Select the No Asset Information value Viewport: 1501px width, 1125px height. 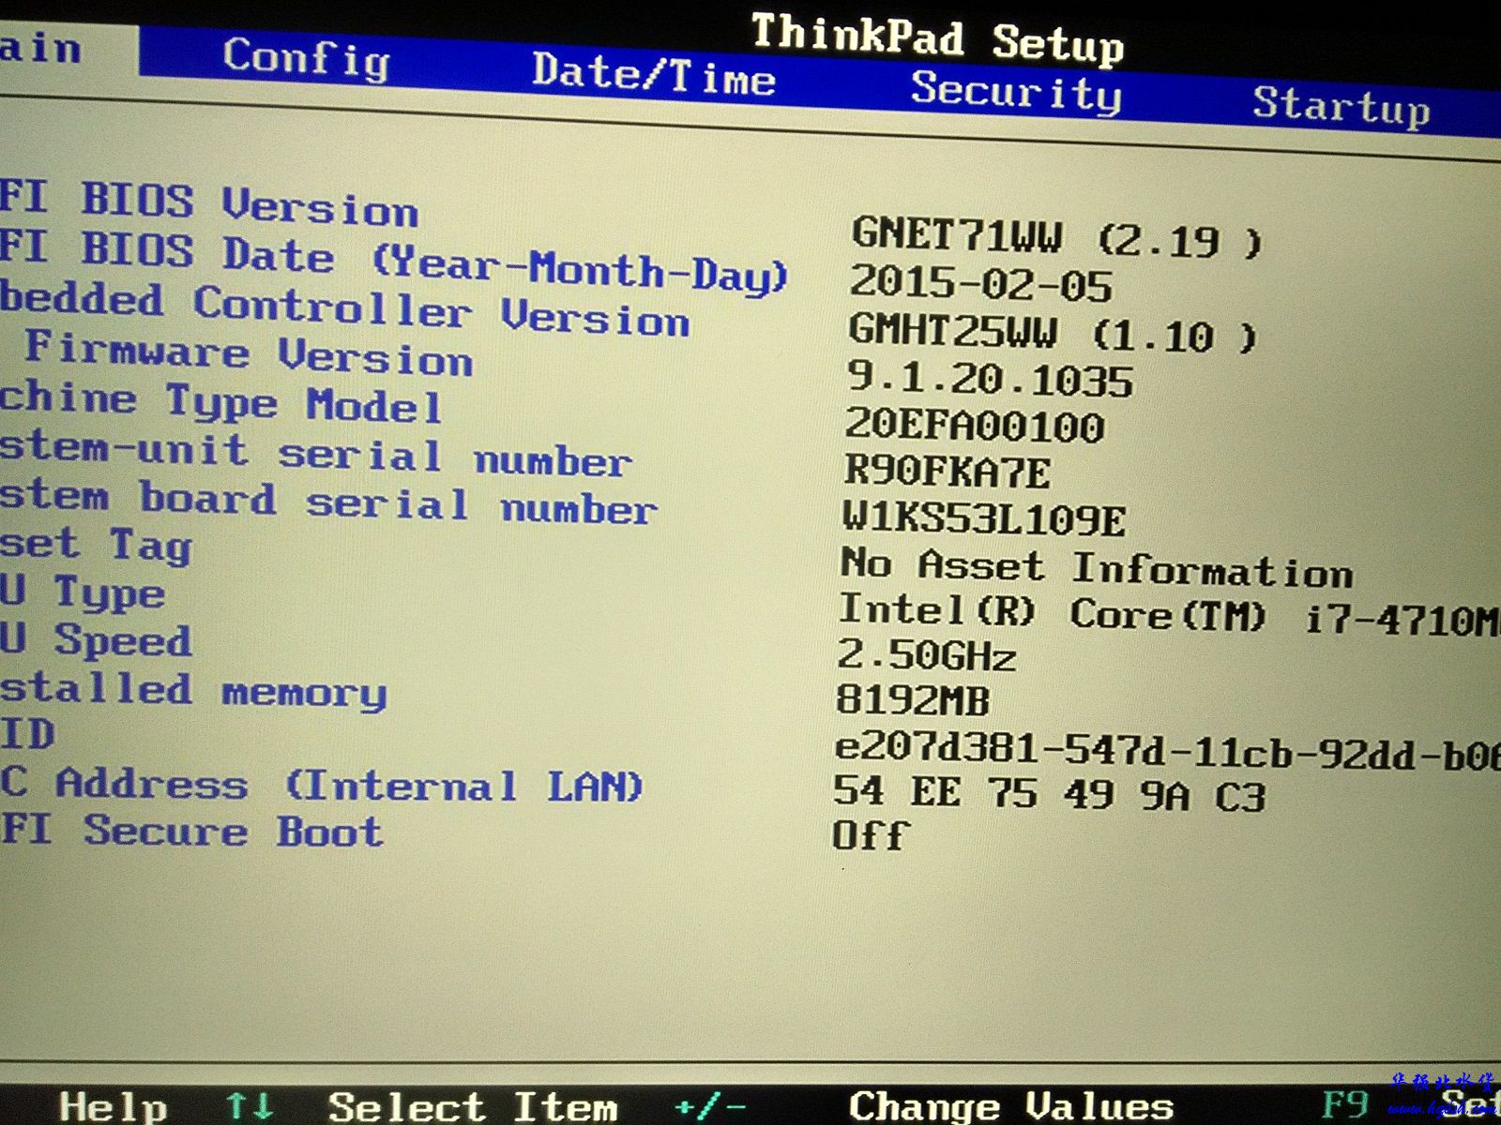coord(1097,567)
